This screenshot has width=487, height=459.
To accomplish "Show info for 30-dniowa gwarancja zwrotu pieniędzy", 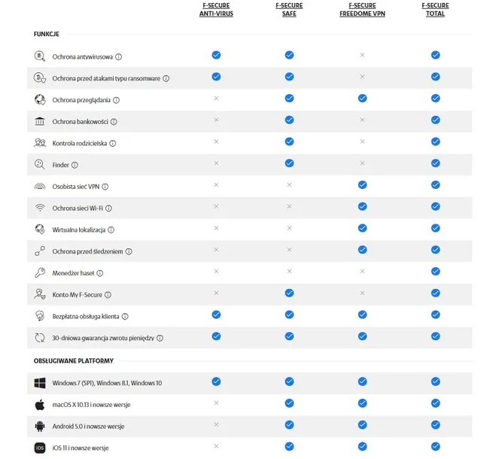I will 160,338.
